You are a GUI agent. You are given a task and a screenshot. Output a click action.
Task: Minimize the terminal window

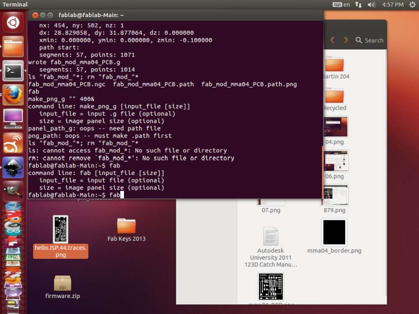click(42, 15)
